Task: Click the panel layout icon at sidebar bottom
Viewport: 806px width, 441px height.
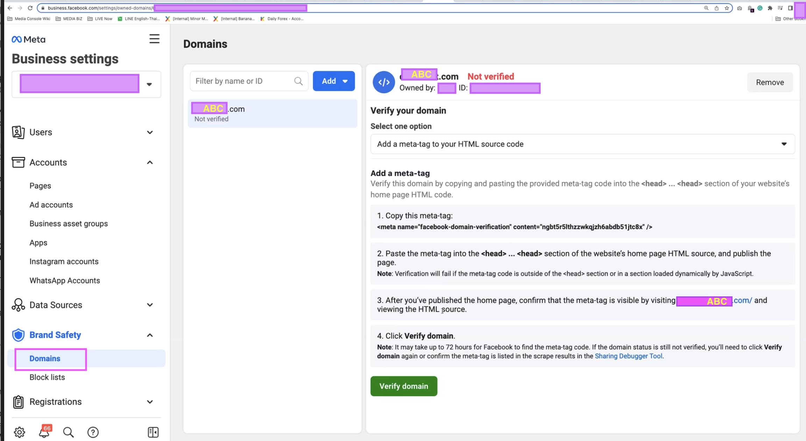Action: pos(153,432)
